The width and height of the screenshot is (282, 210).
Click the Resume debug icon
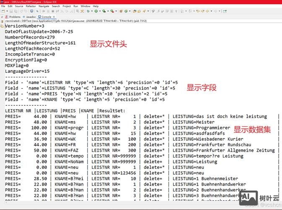[44, 11]
